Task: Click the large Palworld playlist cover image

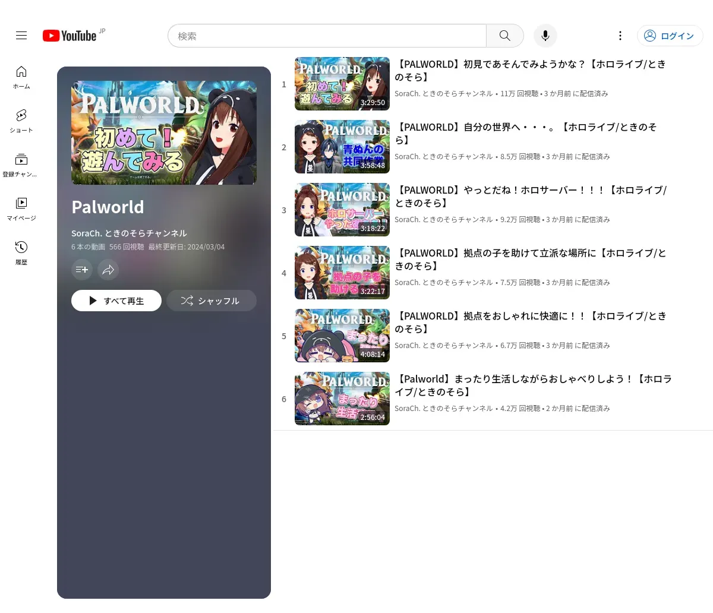Action: click(164, 133)
